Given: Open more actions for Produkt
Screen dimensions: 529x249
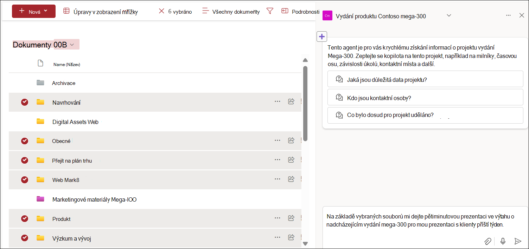Looking at the screenshot, I should point(278,218).
